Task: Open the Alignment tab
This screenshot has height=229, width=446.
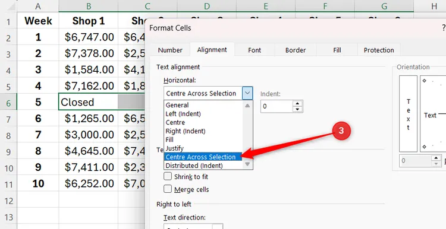Action: pyautogui.click(x=212, y=50)
